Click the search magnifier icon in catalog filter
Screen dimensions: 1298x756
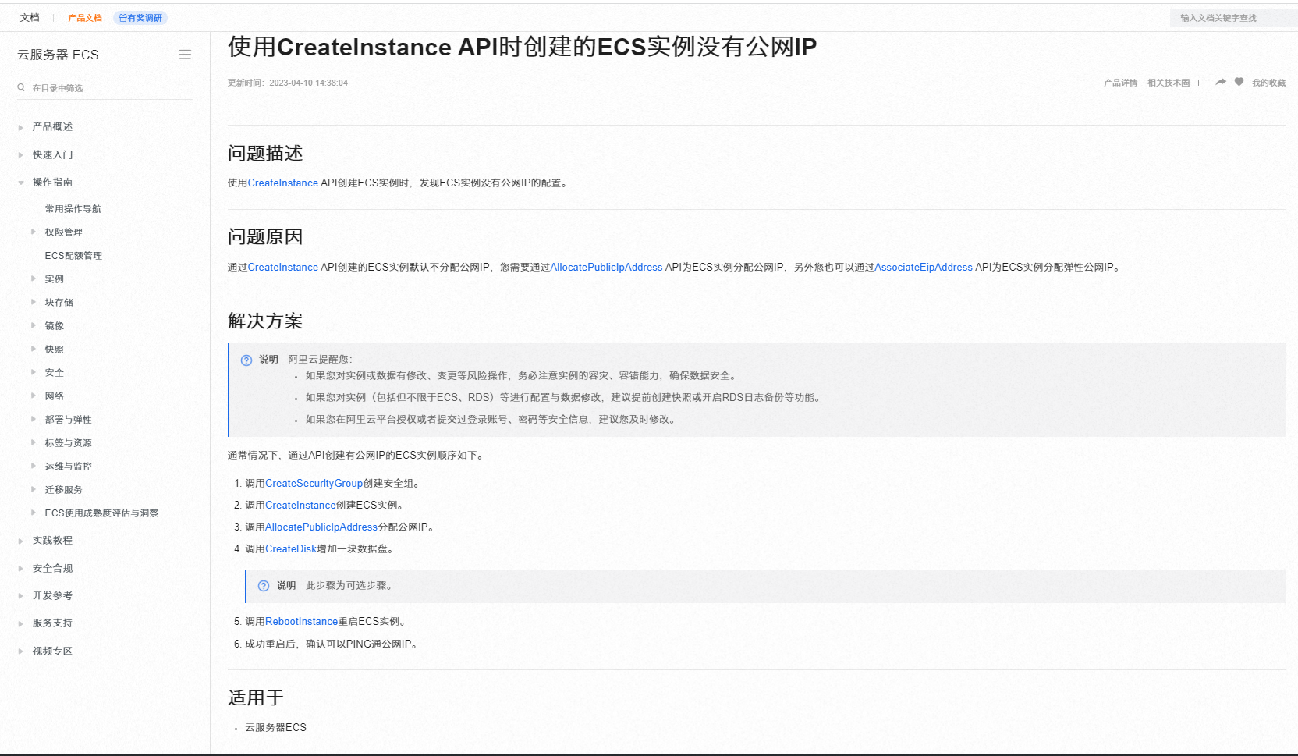pyautogui.click(x=21, y=87)
